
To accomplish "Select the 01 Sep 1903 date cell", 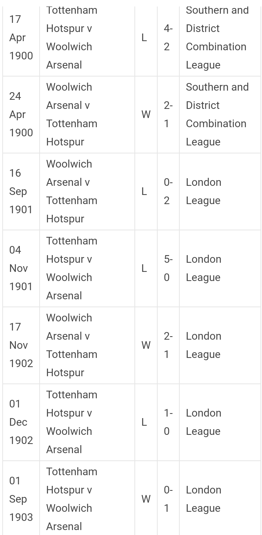I will click(21, 499).
